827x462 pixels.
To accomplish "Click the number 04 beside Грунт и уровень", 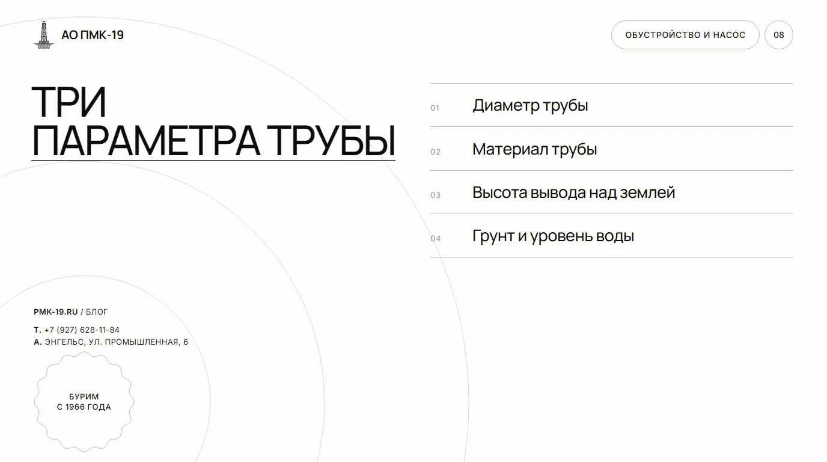I will tap(435, 238).
